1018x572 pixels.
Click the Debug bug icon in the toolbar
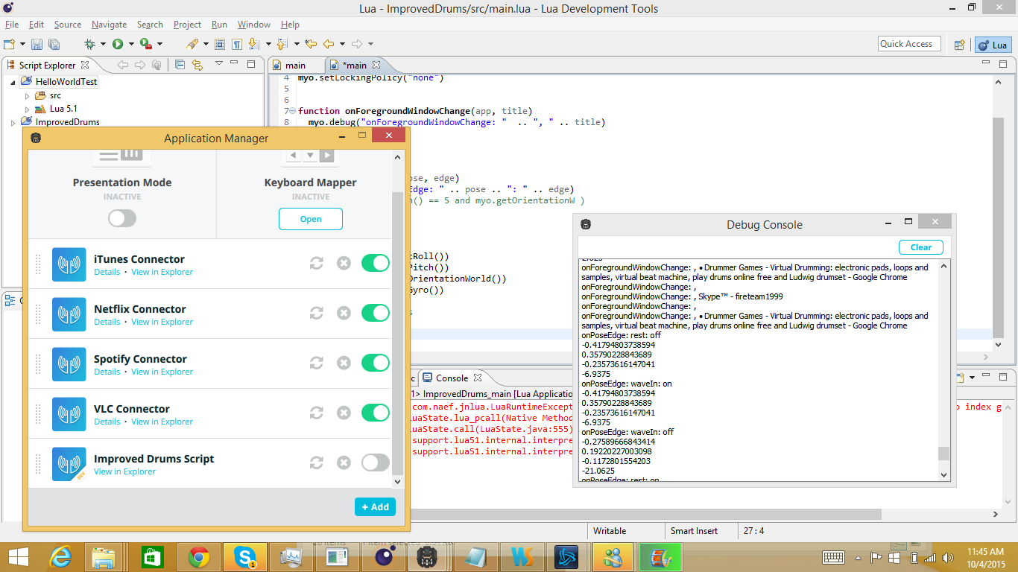pyautogui.click(x=89, y=45)
